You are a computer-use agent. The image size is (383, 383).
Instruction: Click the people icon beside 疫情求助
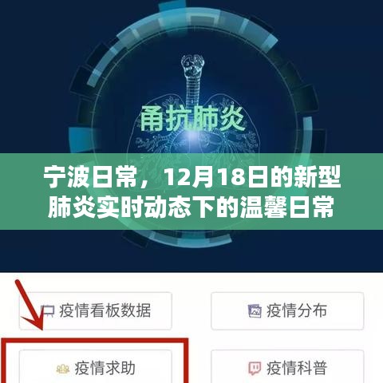point(63,369)
